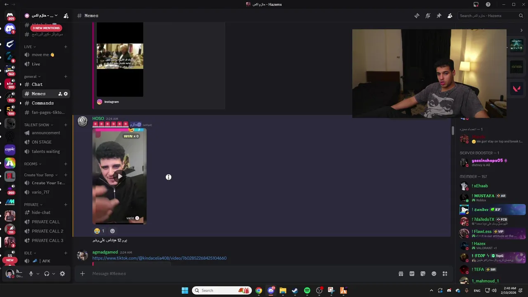Open User Settings gear
Viewport: 528px width, 297px height.
pos(62,273)
